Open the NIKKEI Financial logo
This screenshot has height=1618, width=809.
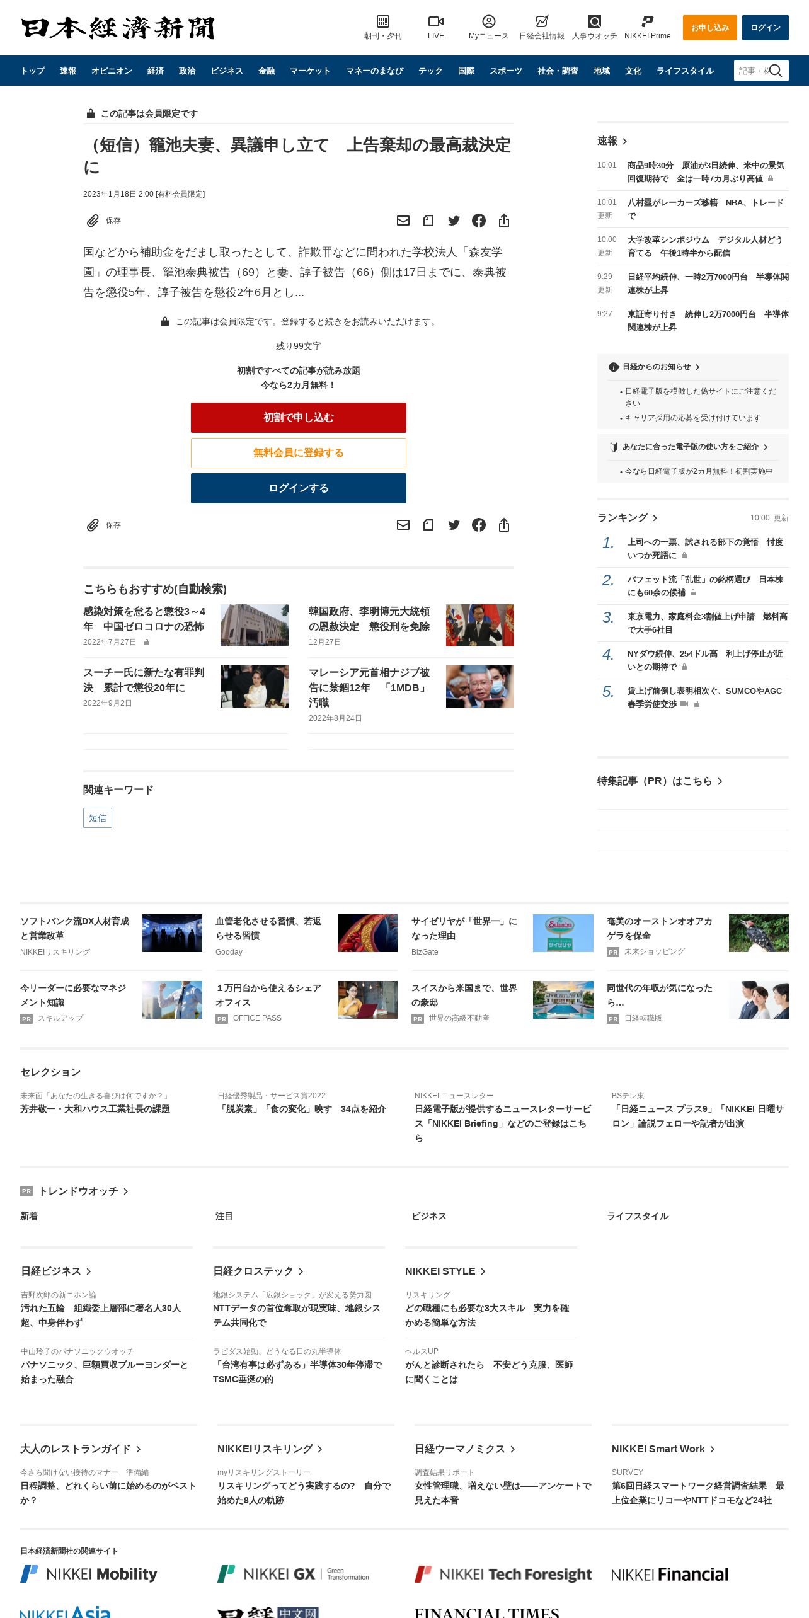click(x=670, y=1574)
